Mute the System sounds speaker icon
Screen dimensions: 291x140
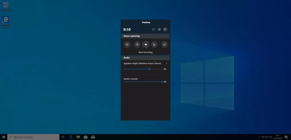[x=165, y=82]
